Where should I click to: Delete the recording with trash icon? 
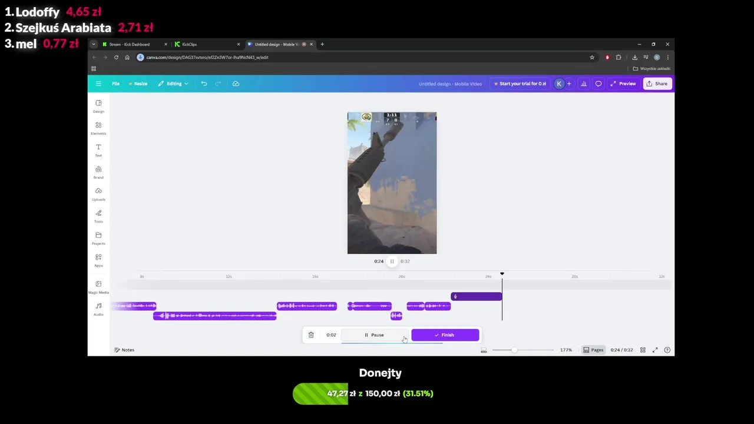point(311,335)
